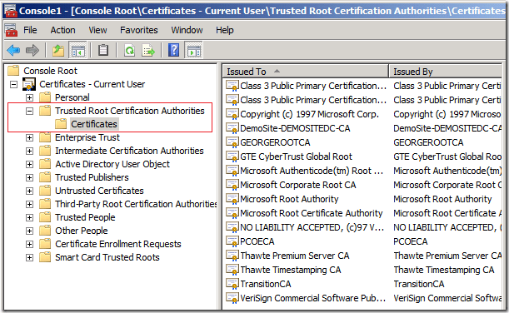Open the Action menu
The height and width of the screenshot is (313, 509).
pos(62,30)
